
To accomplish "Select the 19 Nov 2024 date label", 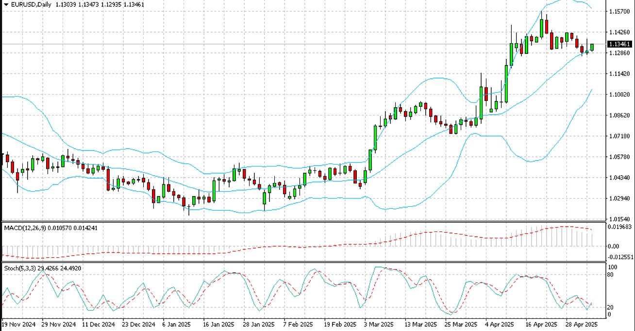I will (18, 324).
